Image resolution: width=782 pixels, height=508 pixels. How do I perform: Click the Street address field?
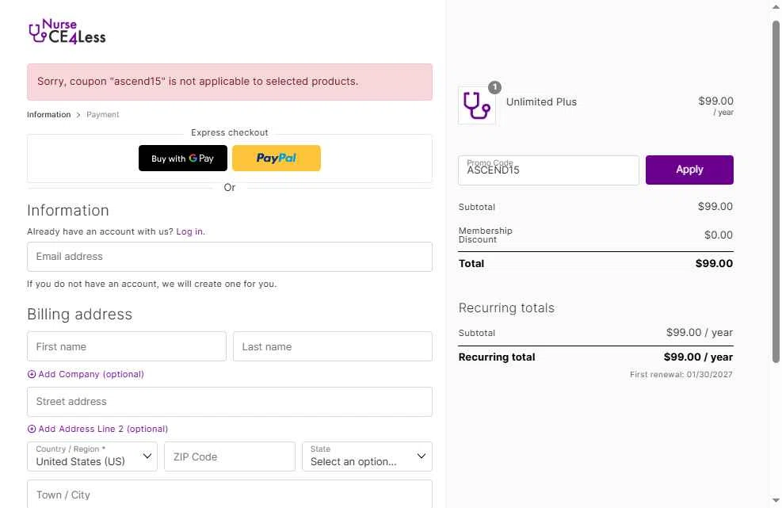(x=230, y=402)
